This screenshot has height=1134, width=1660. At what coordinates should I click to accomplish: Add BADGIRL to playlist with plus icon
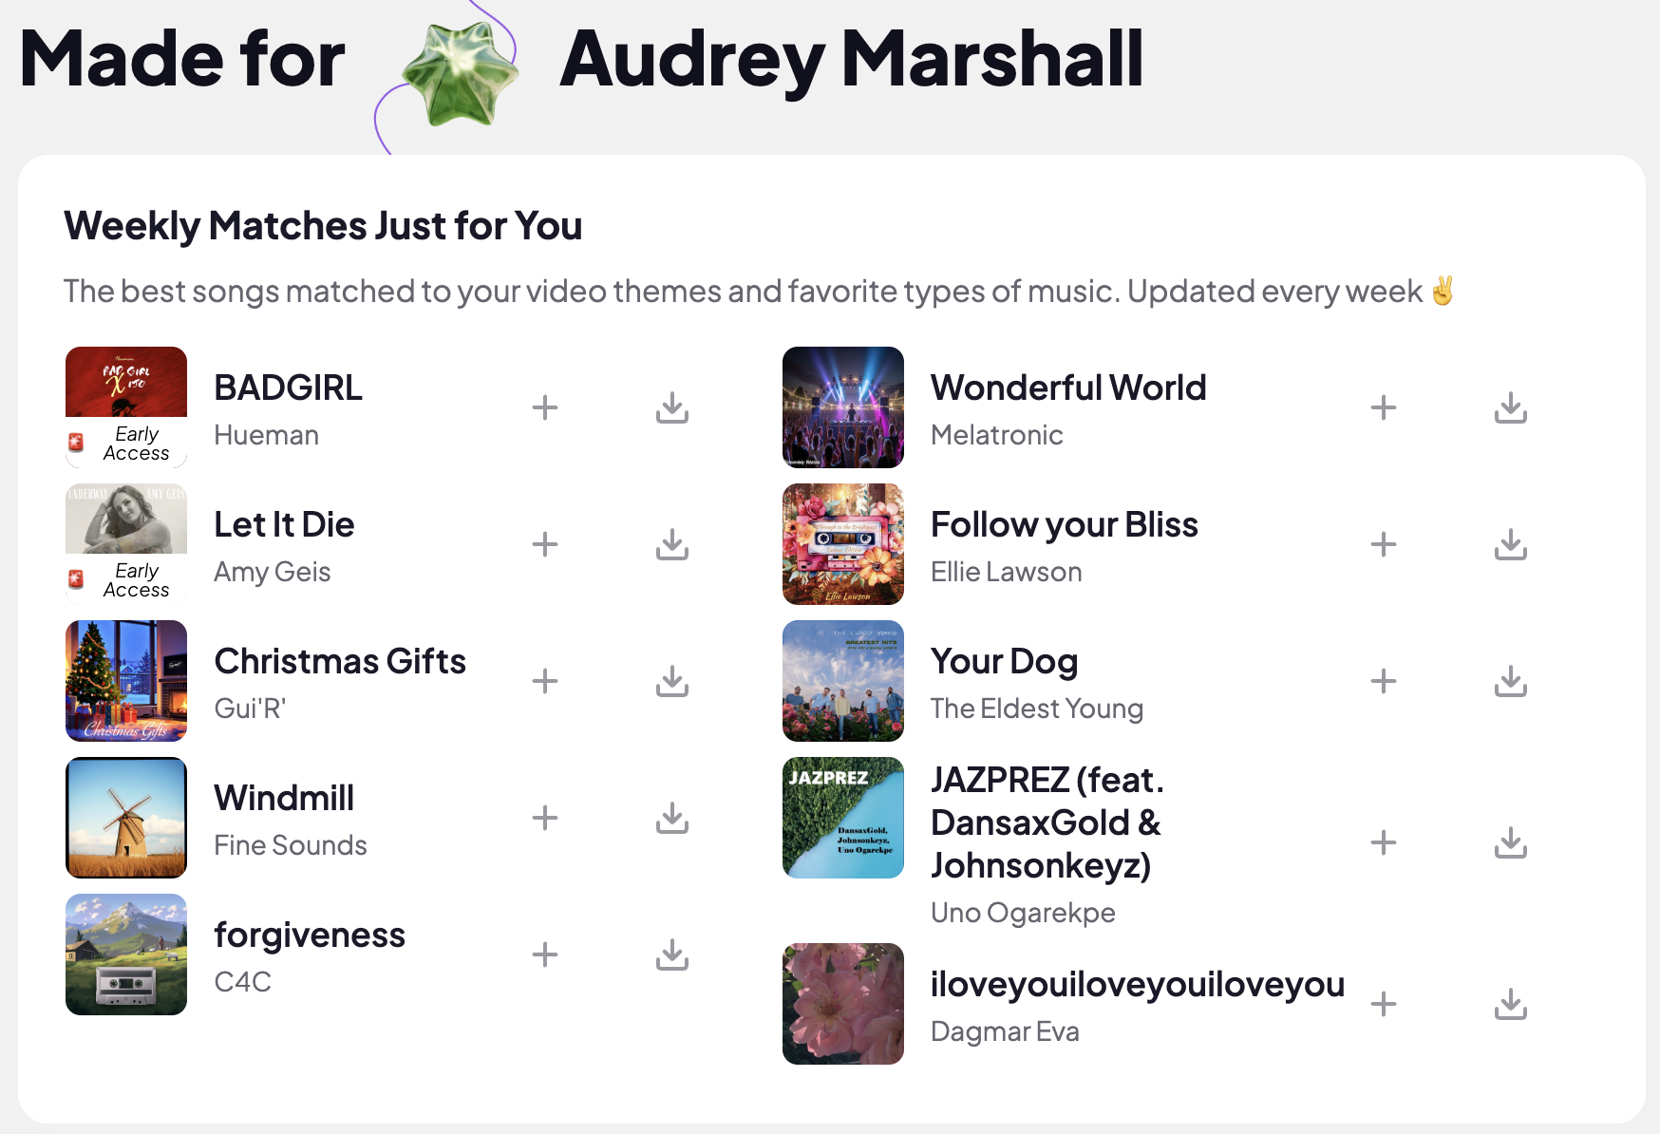pos(545,408)
